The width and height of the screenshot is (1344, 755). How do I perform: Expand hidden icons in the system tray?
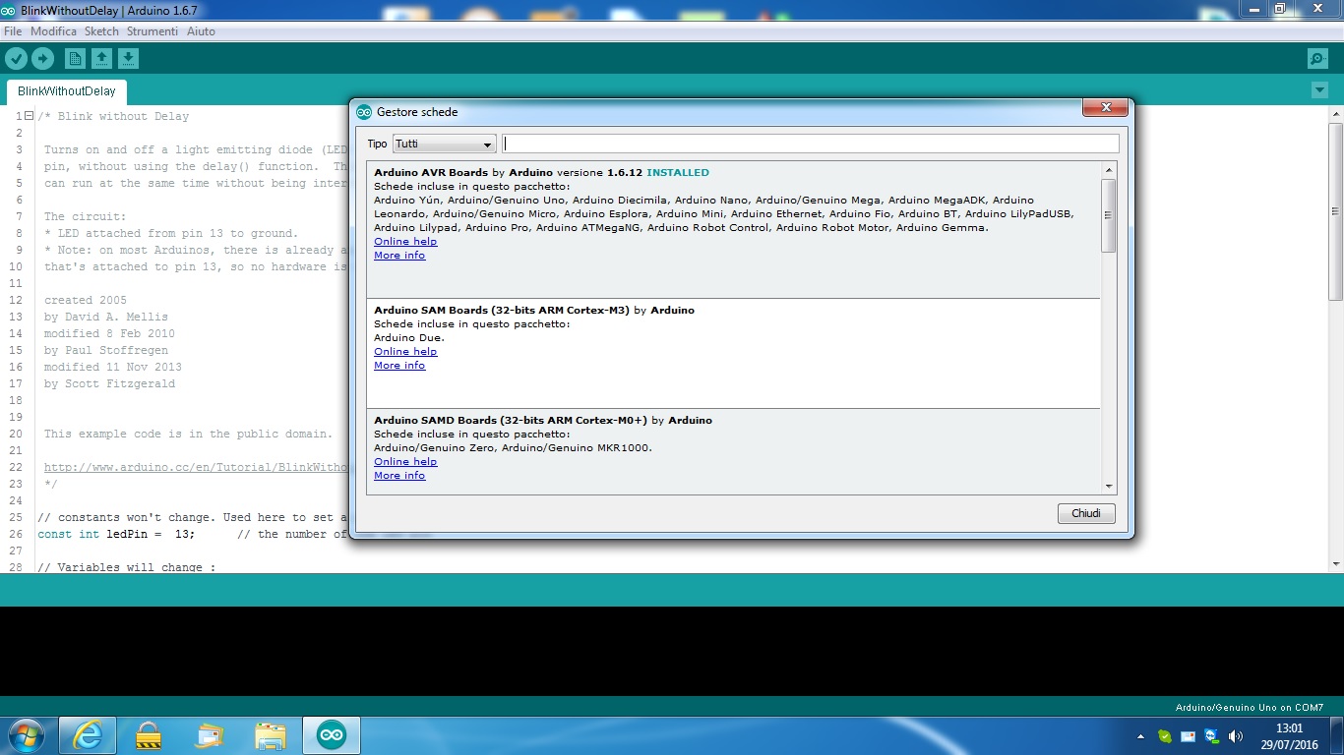click(1140, 736)
